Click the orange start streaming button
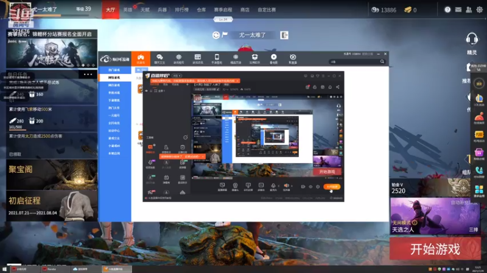This screenshot has height=273, width=487. (x=332, y=187)
